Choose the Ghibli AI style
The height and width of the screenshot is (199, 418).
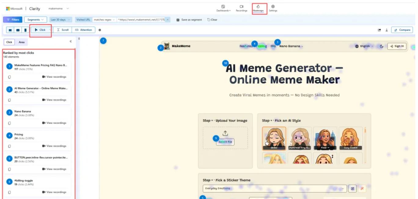(x=274, y=139)
